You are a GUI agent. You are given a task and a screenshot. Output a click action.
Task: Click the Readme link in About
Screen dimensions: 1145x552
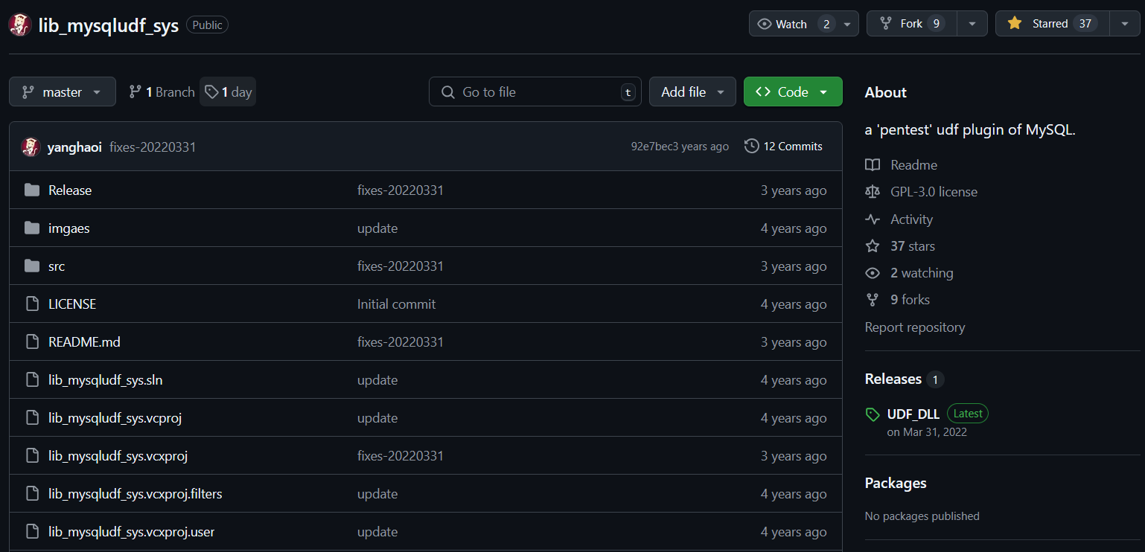click(913, 165)
